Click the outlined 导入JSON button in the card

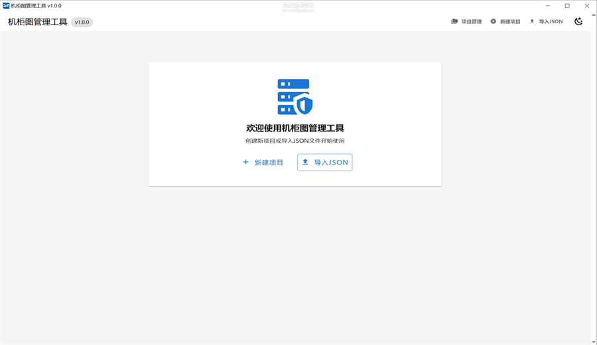coord(325,163)
